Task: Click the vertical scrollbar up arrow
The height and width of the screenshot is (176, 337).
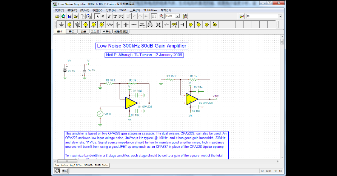Action: 282,37
